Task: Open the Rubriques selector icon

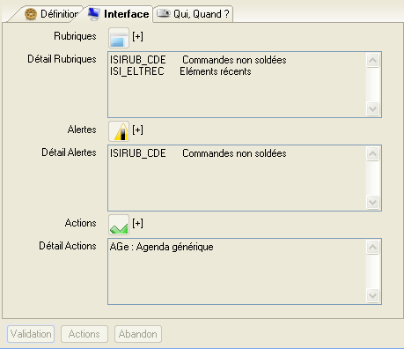Action: pyautogui.click(x=119, y=38)
